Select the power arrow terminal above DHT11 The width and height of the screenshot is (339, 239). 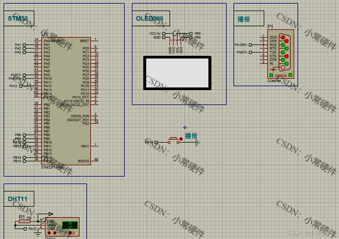pyautogui.click(x=51, y=214)
